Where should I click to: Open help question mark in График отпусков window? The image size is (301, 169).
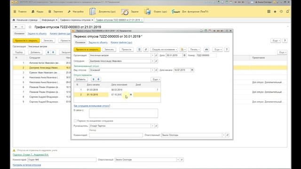point(285,41)
